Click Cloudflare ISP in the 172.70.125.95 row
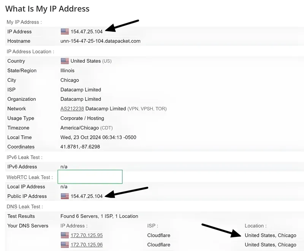The image size is (304, 251). coord(158,235)
